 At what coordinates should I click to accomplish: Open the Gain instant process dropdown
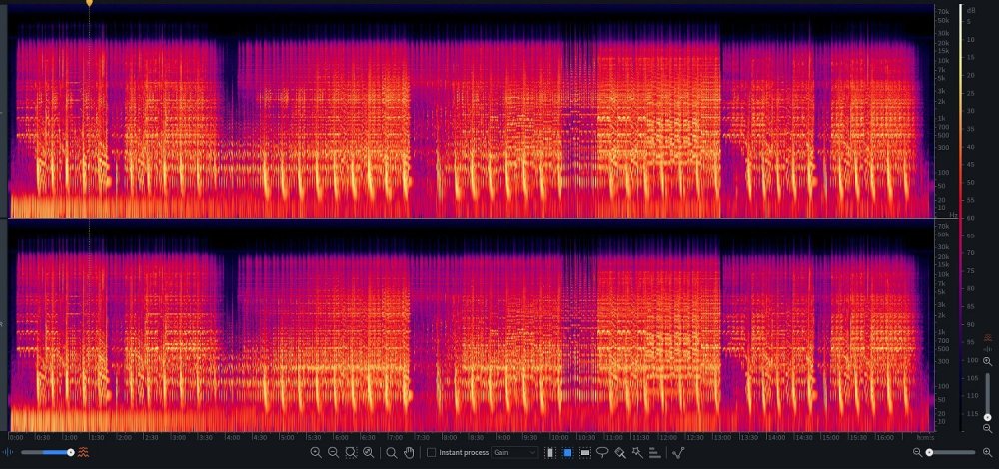pyautogui.click(x=513, y=453)
